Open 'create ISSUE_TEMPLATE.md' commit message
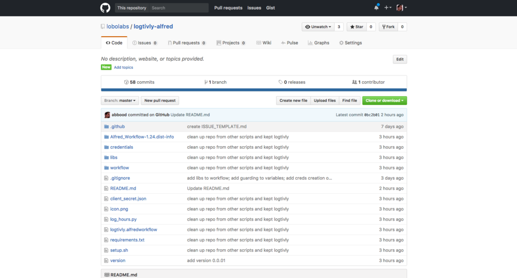The height and width of the screenshot is (278, 517). click(217, 127)
